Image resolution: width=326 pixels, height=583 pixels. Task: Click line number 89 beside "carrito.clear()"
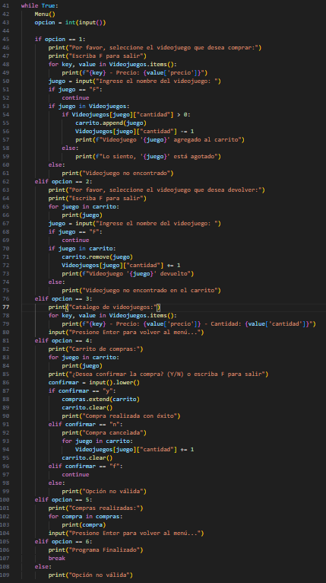[x=6, y=407]
